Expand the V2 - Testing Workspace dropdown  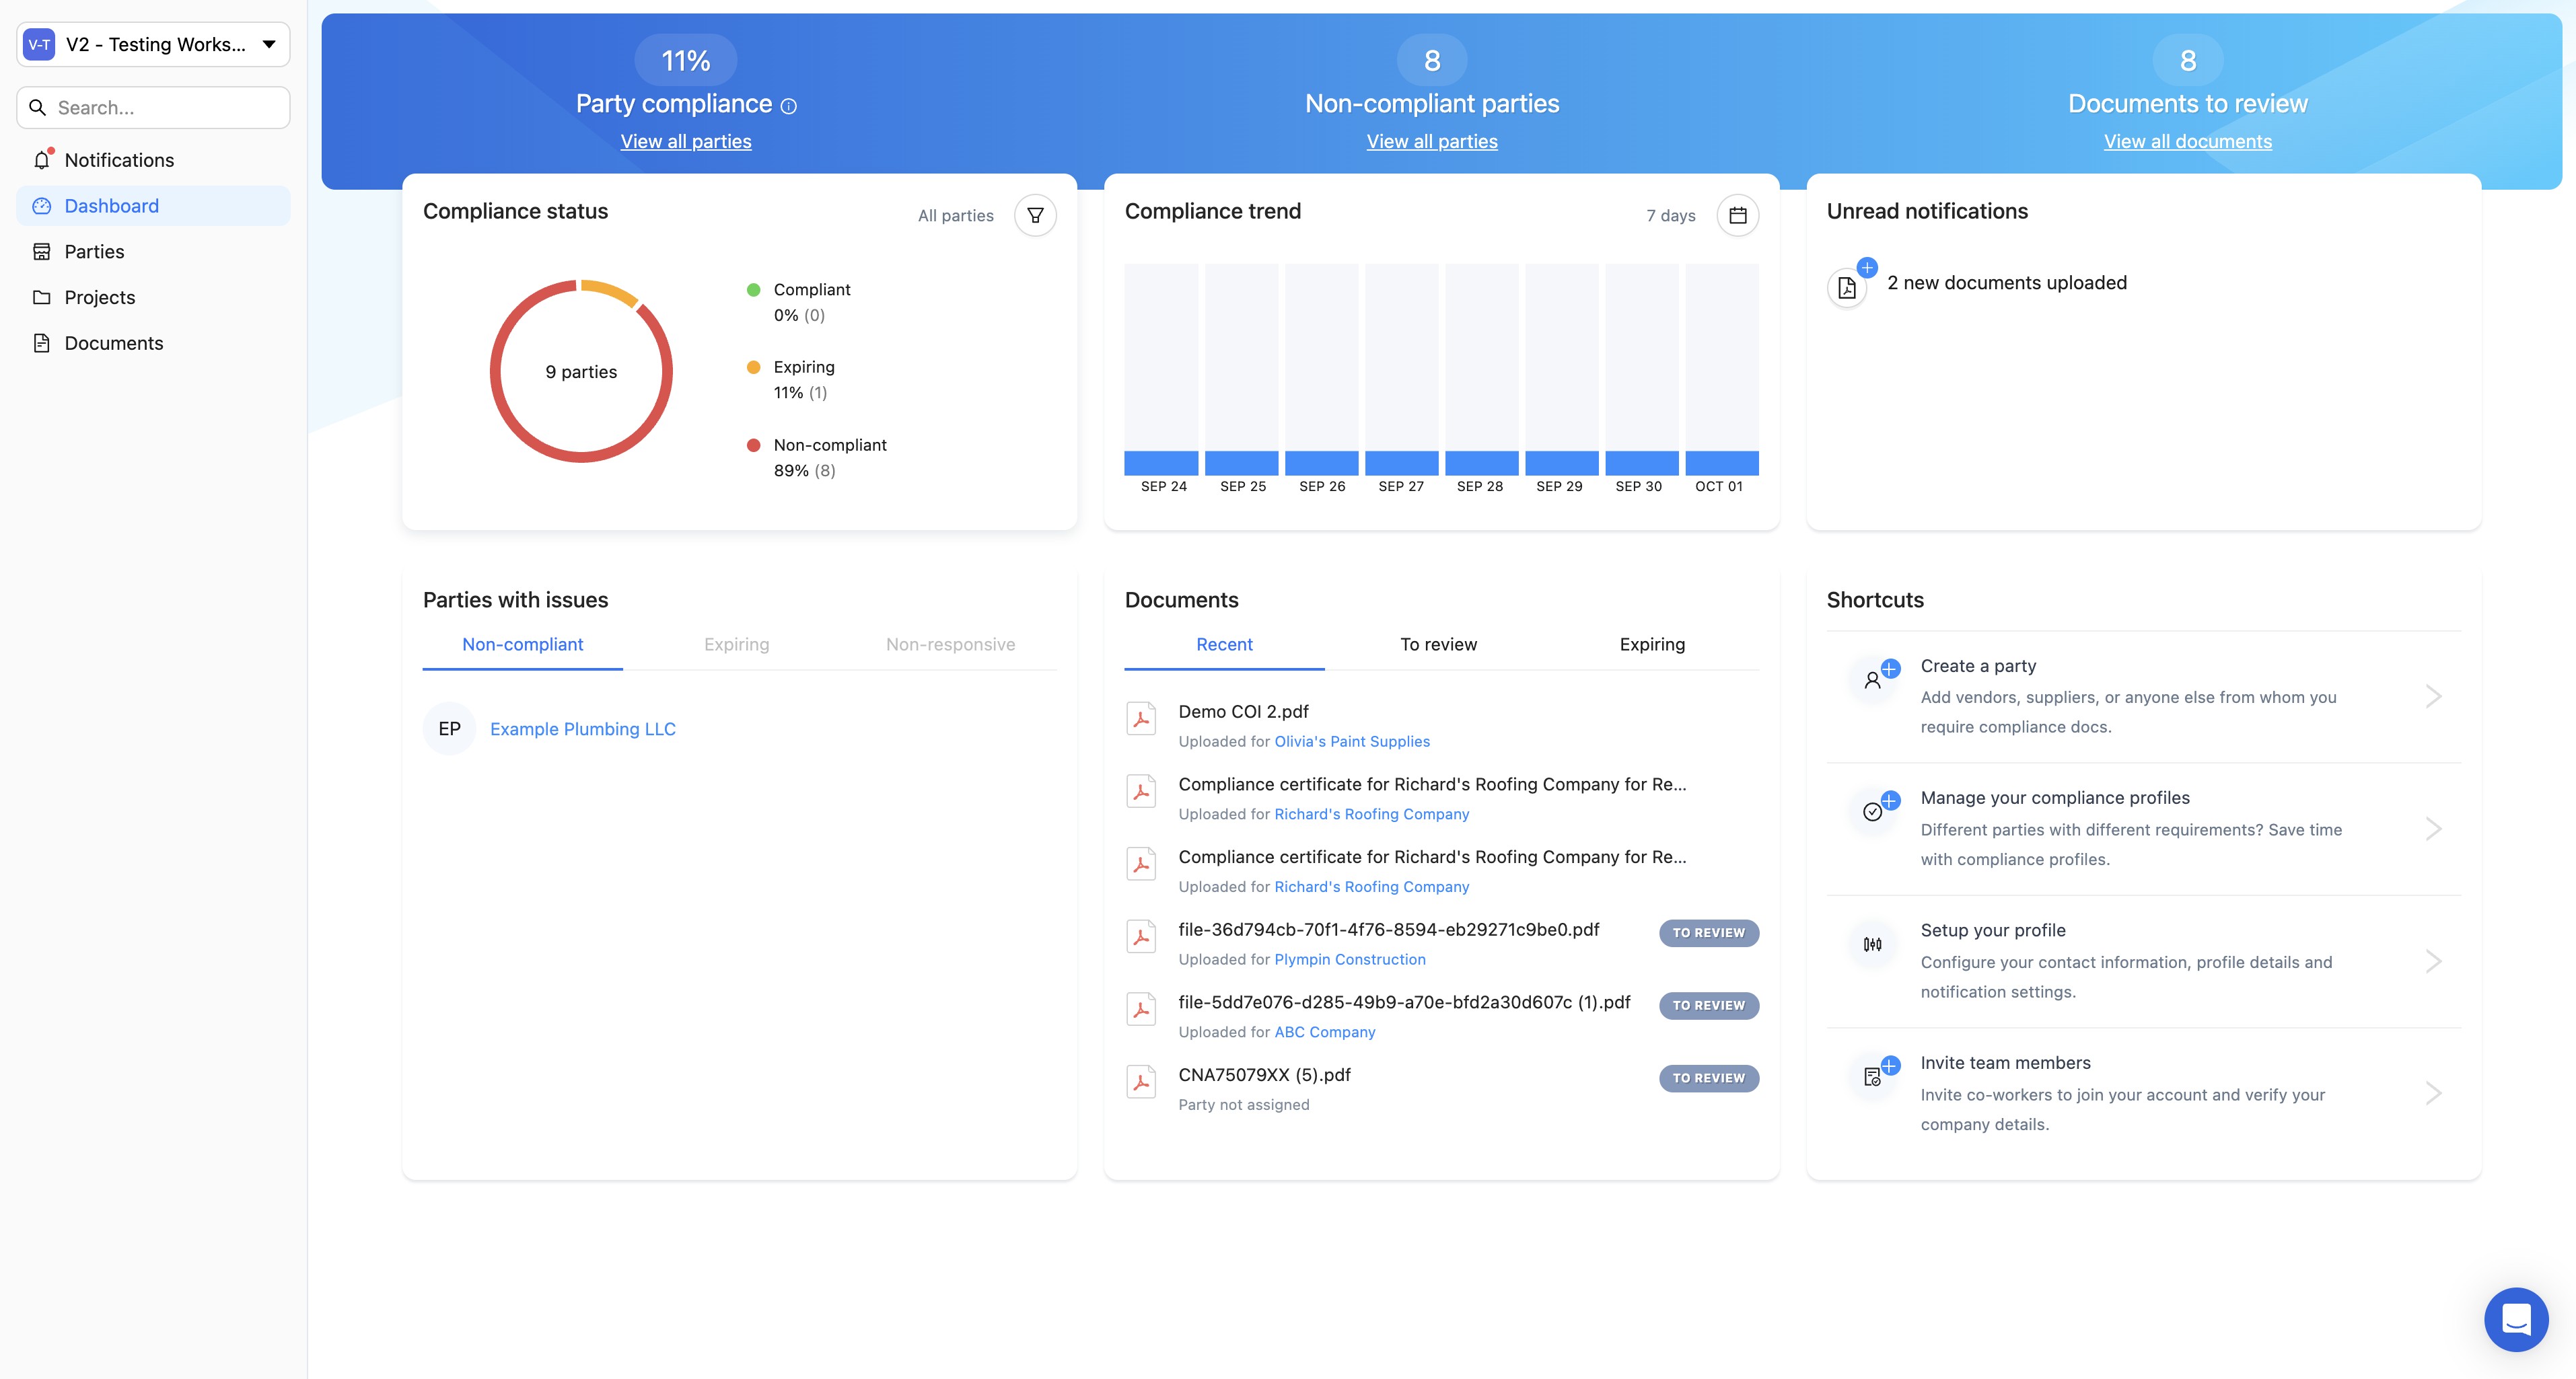pos(268,44)
